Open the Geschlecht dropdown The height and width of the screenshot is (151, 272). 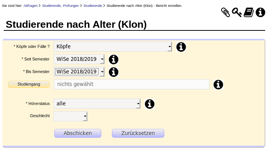pos(71,116)
